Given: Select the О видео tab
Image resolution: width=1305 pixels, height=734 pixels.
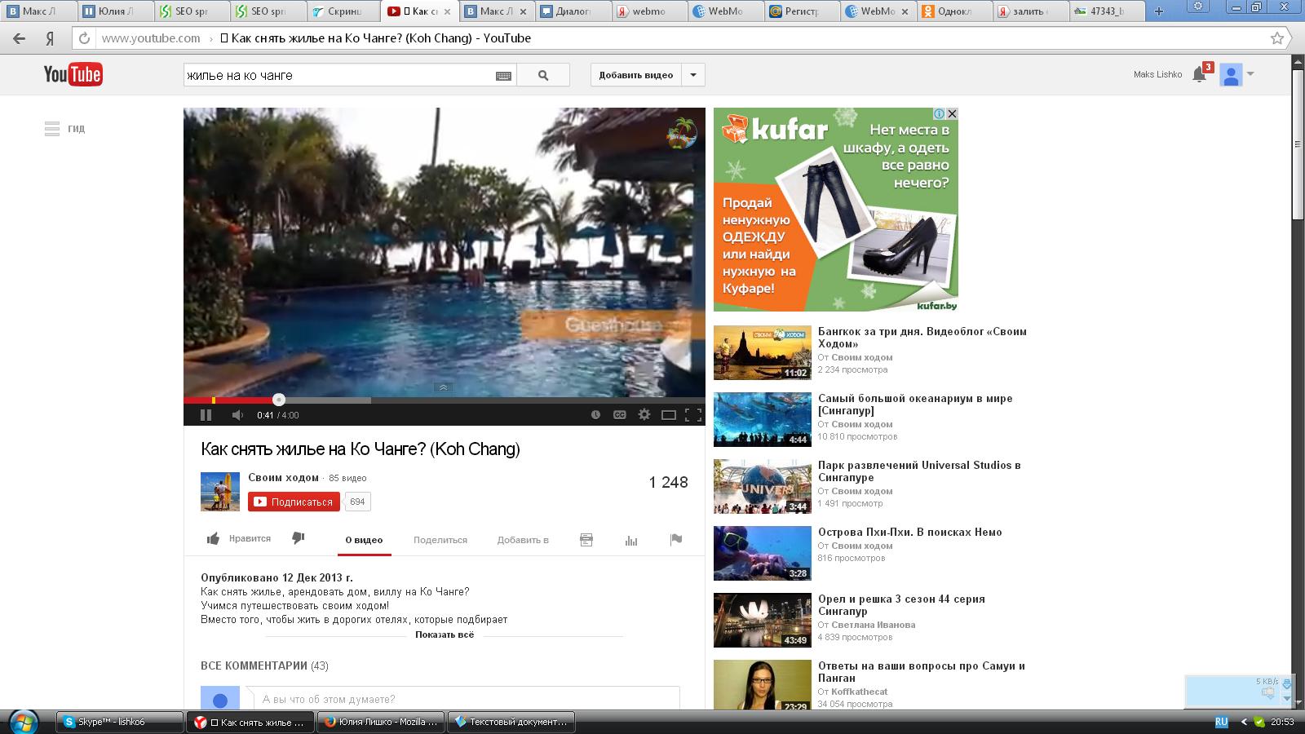Looking at the screenshot, I should click(364, 540).
